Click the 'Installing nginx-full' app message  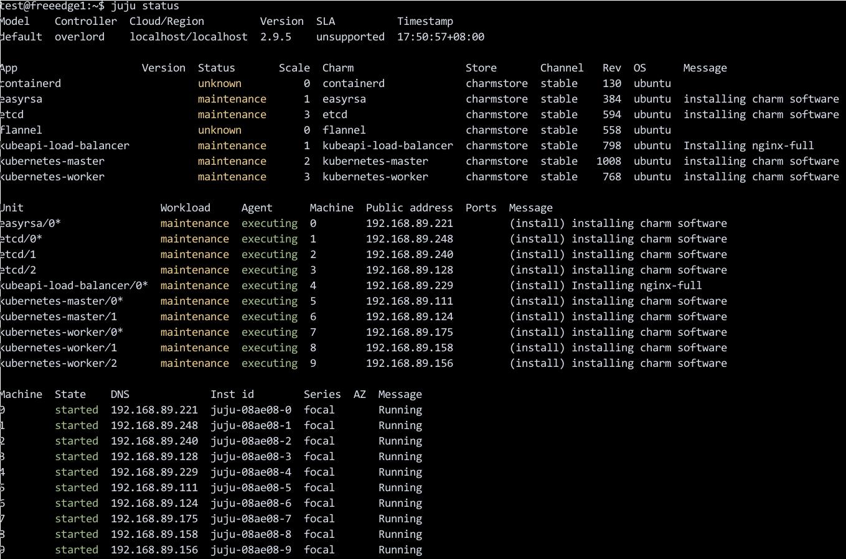pyautogui.click(x=749, y=146)
